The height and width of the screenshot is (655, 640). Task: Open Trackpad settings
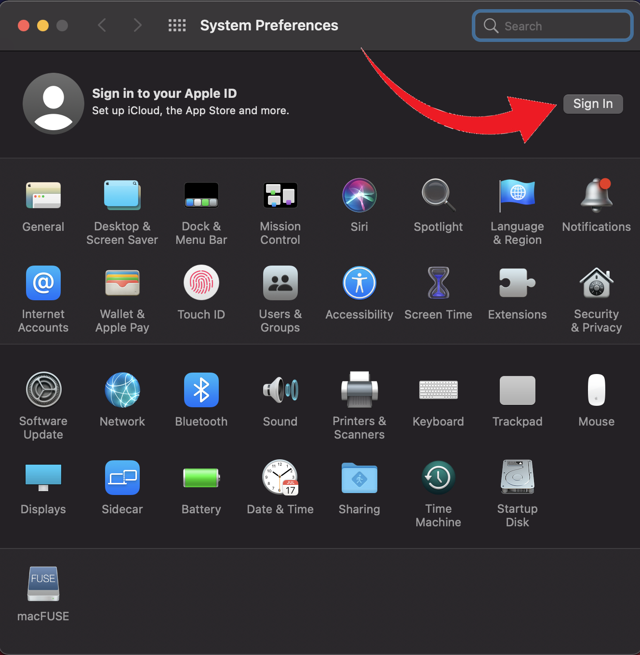click(518, 390)
